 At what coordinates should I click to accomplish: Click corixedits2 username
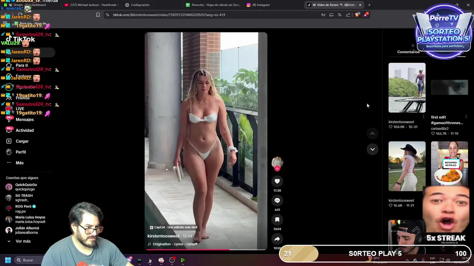point(440,129)
